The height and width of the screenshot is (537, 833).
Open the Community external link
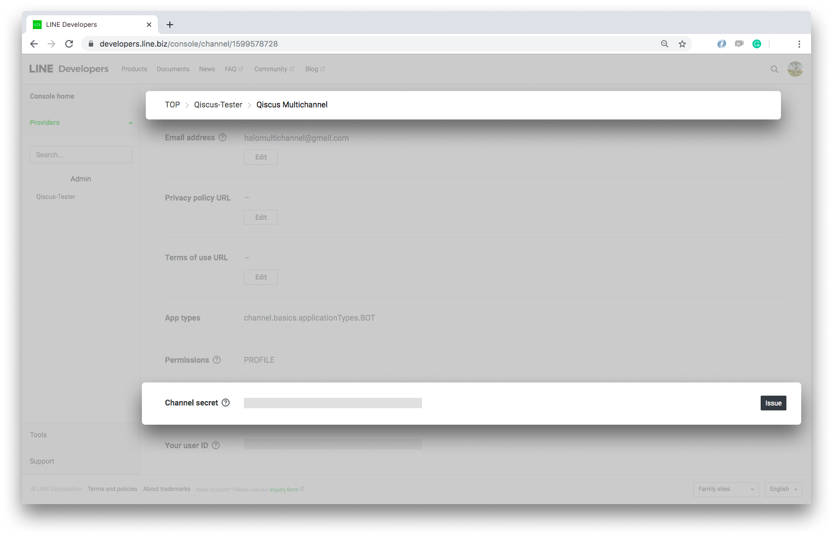click(x=274, y=69)
